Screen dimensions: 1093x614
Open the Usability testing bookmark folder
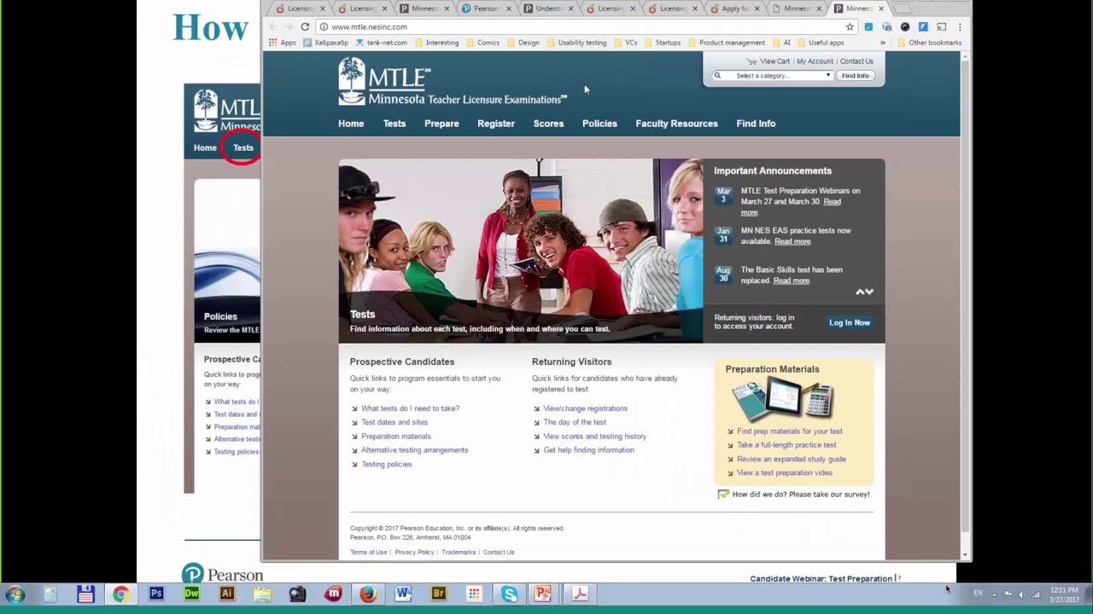pyautogui.click(x=576, y=43)
